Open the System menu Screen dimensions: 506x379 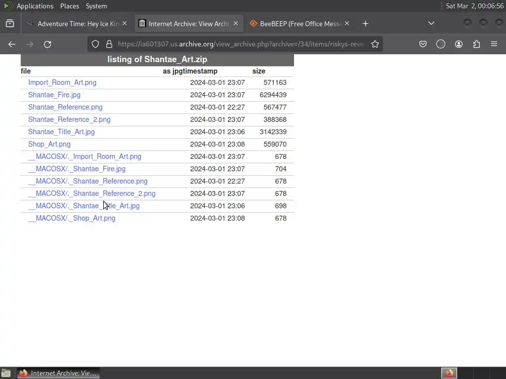[96, 6]
